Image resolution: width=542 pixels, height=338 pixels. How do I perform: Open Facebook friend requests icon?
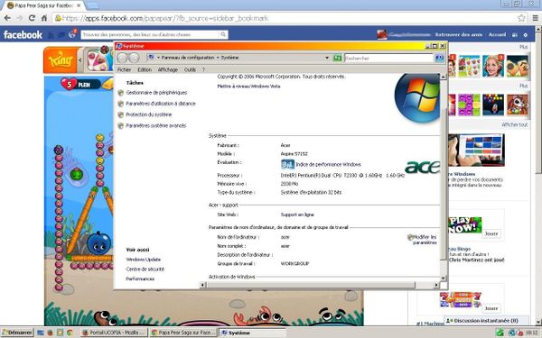51,35
